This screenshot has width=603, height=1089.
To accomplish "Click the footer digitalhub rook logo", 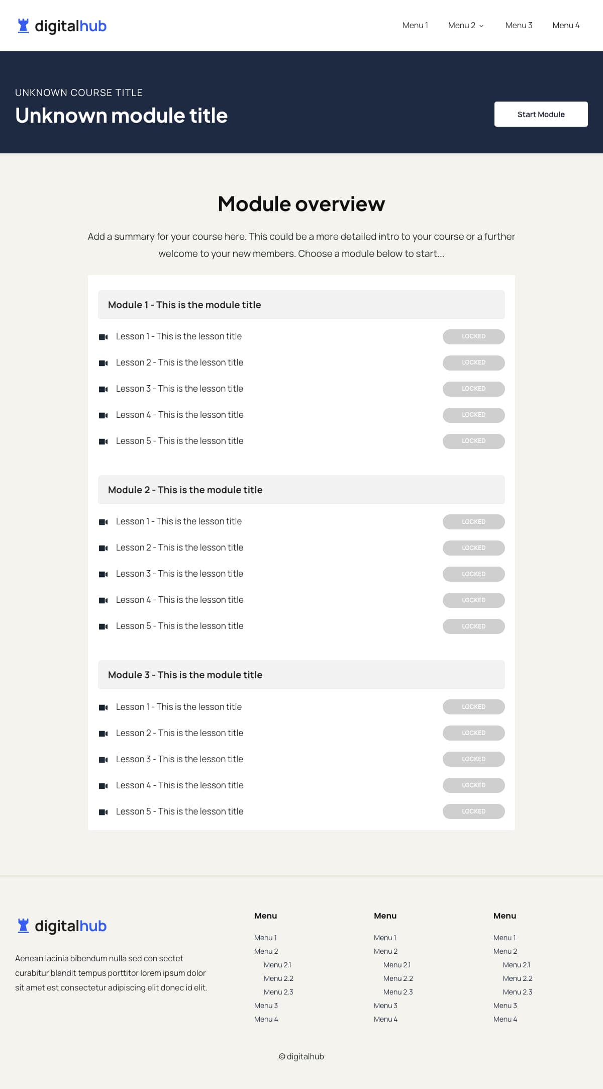I will click(x=23, y=926).
